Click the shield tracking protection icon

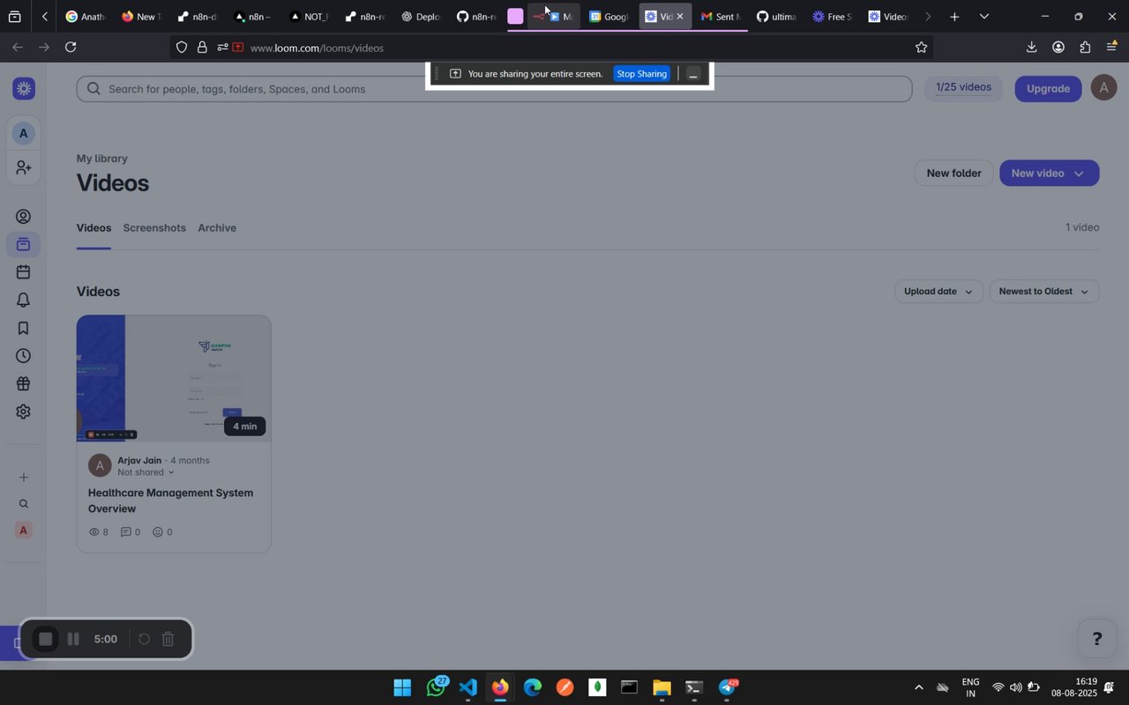click(x=182, y=48)
